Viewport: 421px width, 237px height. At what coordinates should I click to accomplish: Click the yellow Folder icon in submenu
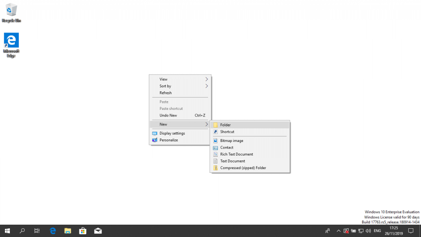[x=215, y=125]
